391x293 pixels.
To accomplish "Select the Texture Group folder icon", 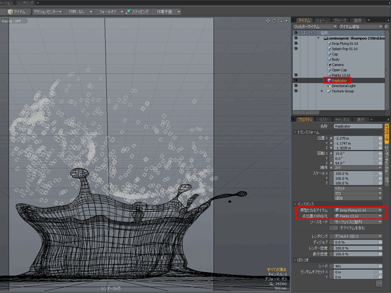I will tap(329, 91).
